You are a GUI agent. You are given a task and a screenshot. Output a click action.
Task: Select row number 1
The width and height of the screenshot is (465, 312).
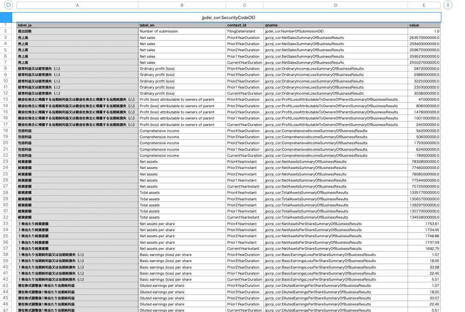[5, 25]
